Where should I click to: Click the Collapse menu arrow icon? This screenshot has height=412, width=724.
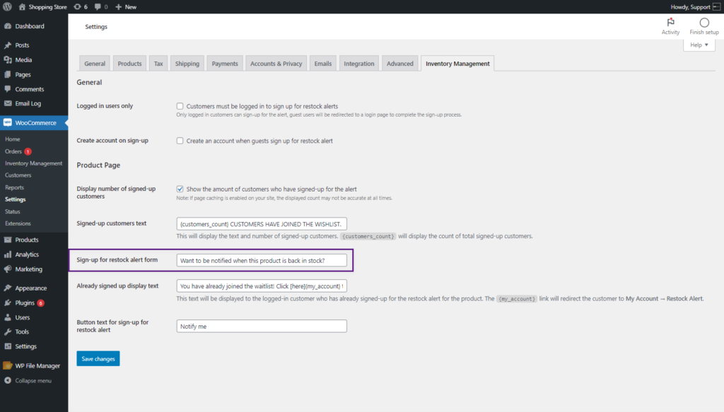(8, 381)
